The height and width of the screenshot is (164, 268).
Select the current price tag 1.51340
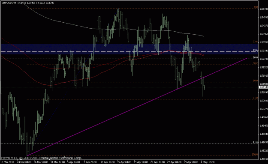coord(264,87)
